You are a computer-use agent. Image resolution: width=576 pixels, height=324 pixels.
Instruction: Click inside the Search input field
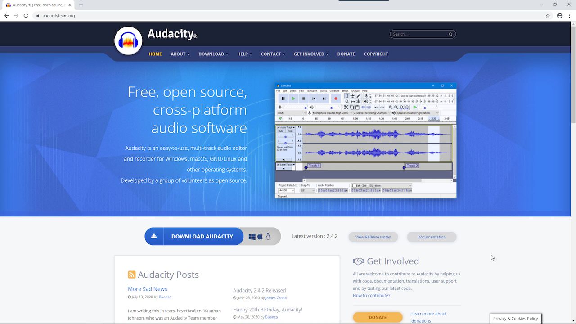point(418,34)
